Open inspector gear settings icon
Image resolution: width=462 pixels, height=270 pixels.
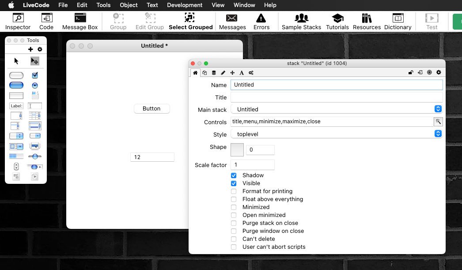[x=439, y=72]
